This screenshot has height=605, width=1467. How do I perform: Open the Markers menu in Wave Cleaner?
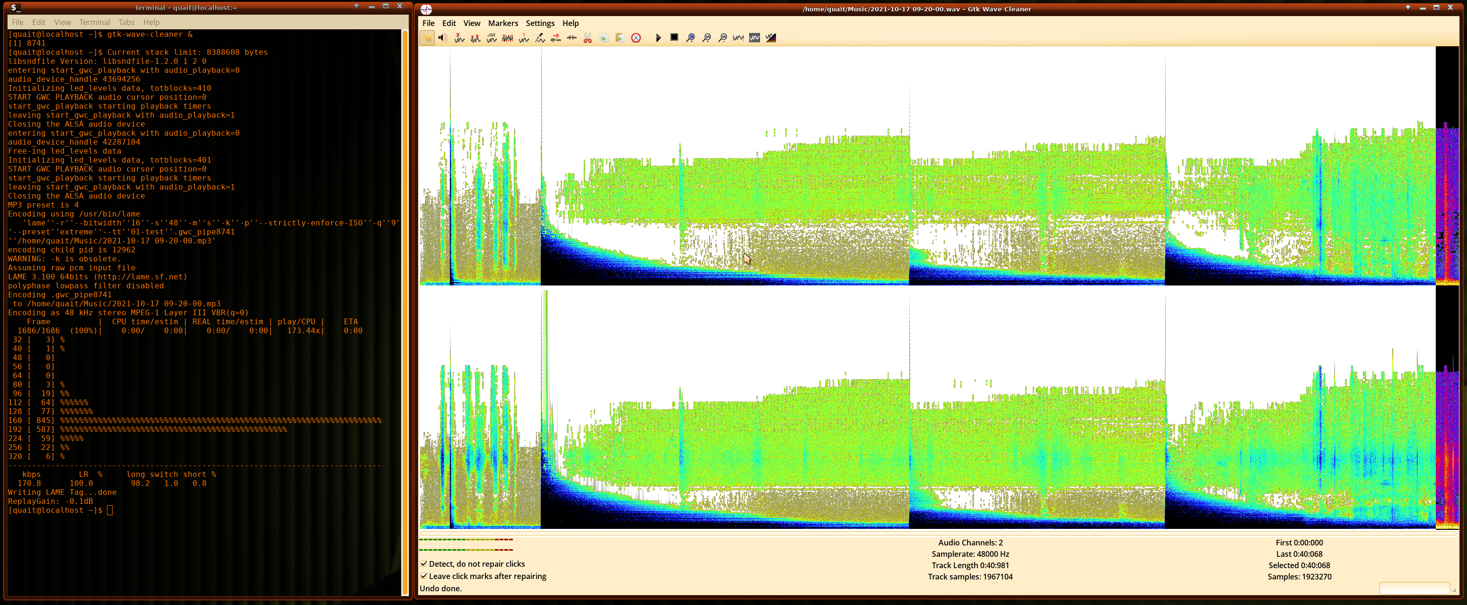click(x=503, y=23)
